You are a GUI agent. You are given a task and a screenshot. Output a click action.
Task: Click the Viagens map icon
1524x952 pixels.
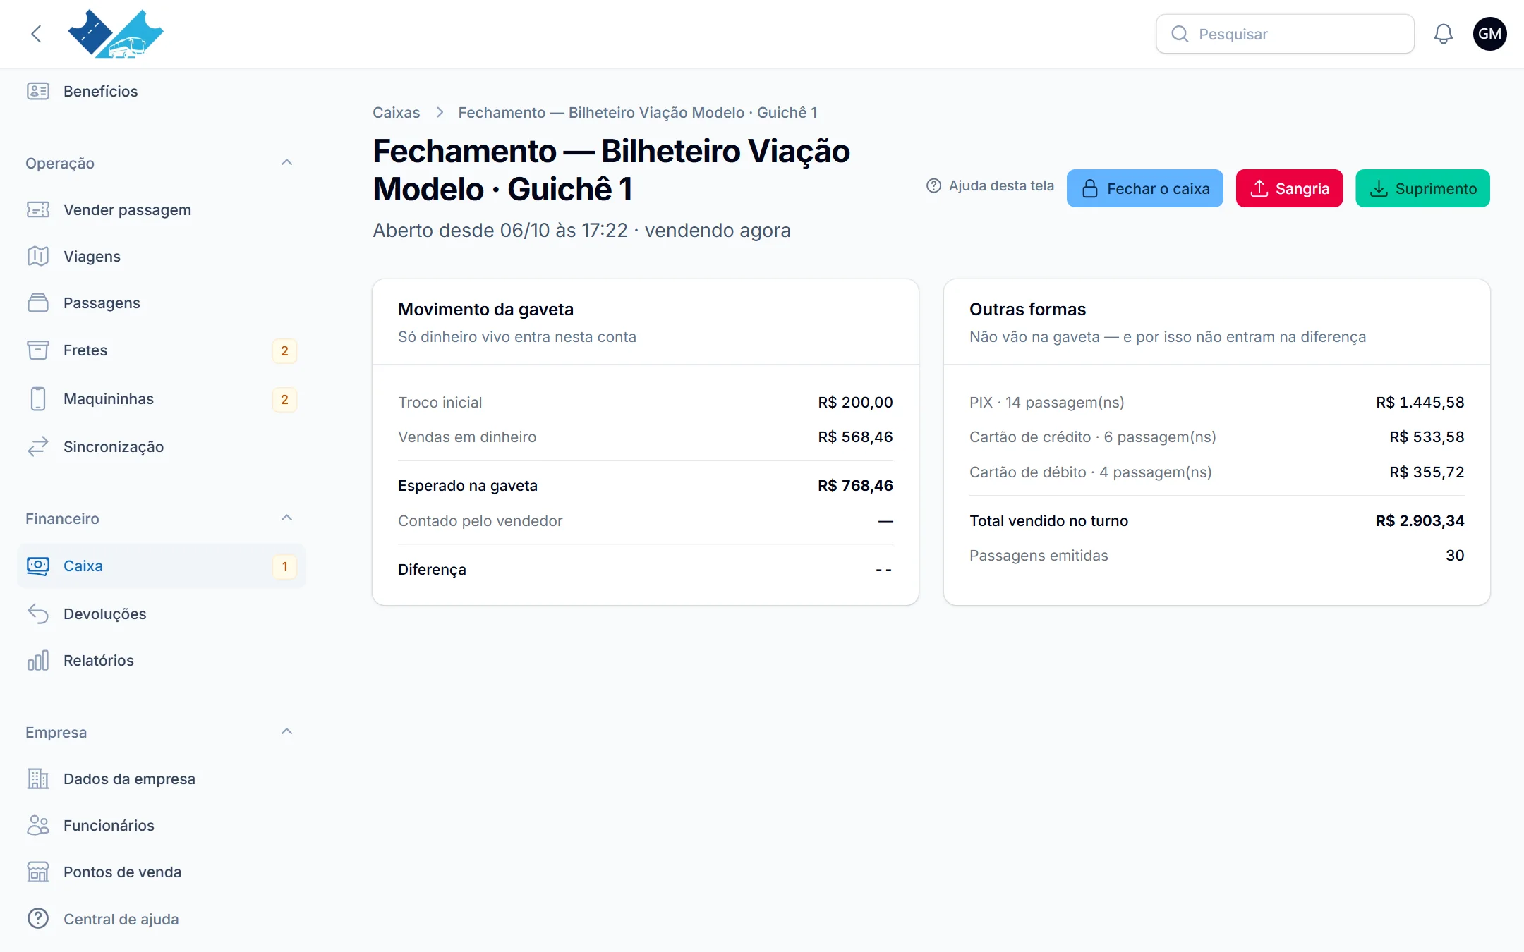coord(38,256)
